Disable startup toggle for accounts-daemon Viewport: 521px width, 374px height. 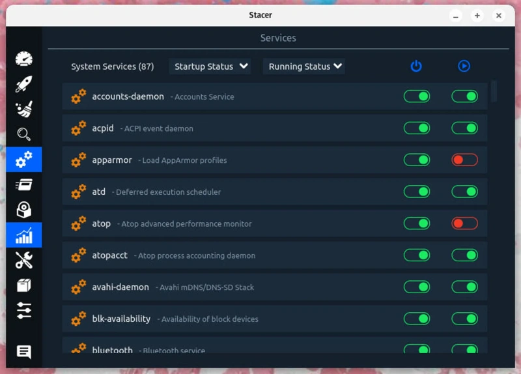tap(417, 96)
